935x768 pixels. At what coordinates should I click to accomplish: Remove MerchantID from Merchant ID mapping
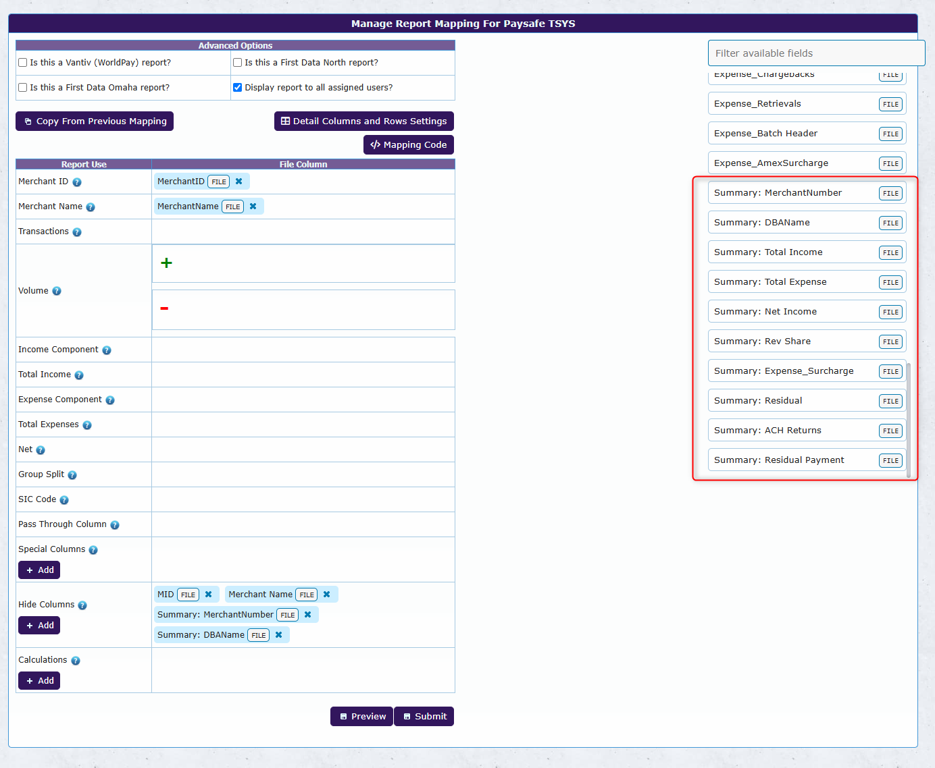239,182
